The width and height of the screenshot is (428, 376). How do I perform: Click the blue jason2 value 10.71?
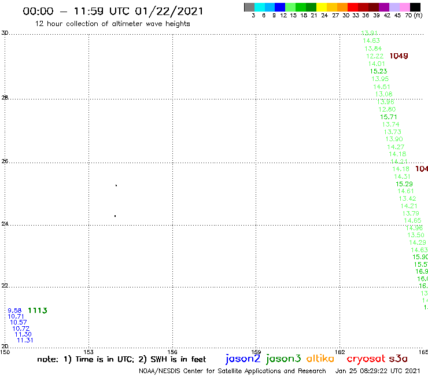pos(16,316)
